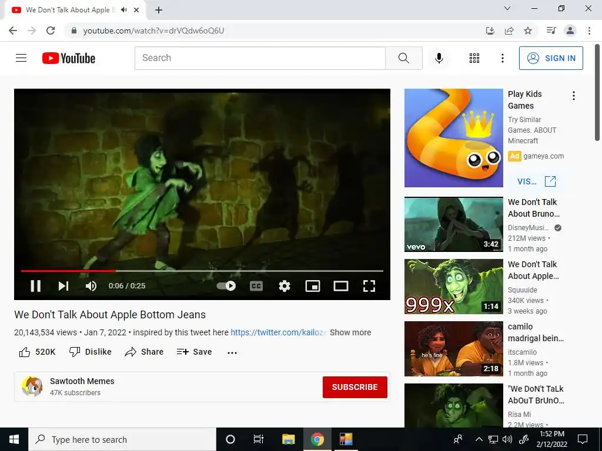Close the YouTube tab
Image resolution: width=602 pixels, height=451 pixels.
click(136, 10)
